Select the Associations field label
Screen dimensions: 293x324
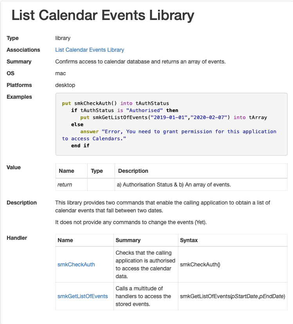23,50
